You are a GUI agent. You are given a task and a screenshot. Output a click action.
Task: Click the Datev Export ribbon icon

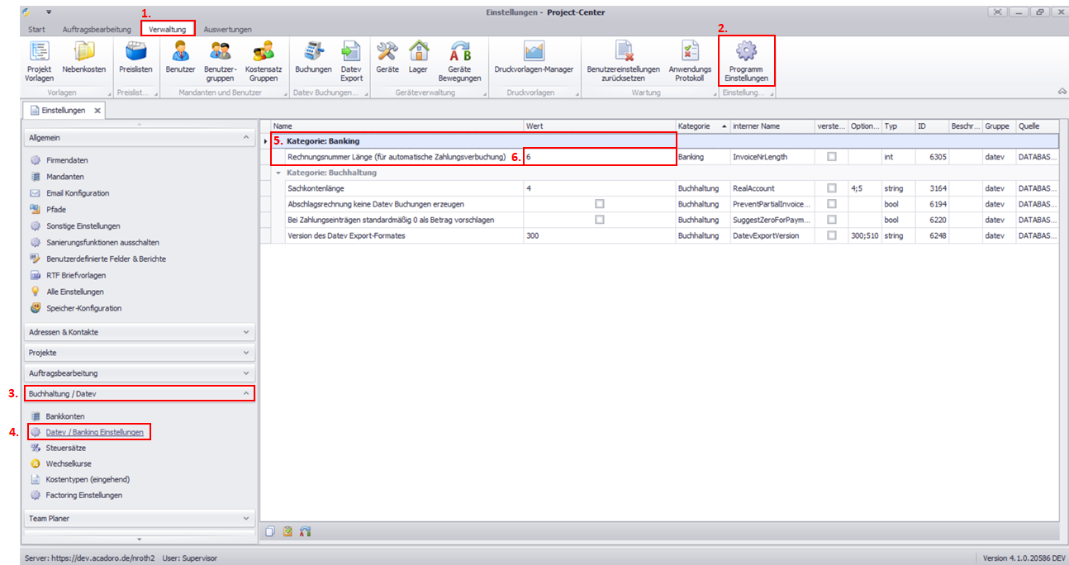tap(351, 53)
